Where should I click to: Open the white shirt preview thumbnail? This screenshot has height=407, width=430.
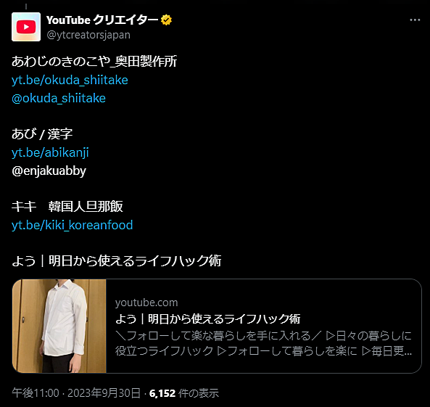pos(59,326)
